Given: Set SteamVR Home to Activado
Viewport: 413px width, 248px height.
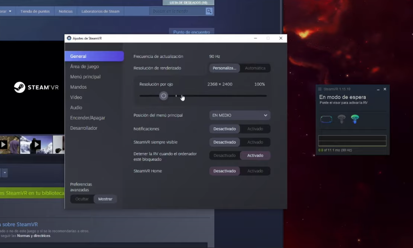Looking at the screenshot, I should coord(255,171).
